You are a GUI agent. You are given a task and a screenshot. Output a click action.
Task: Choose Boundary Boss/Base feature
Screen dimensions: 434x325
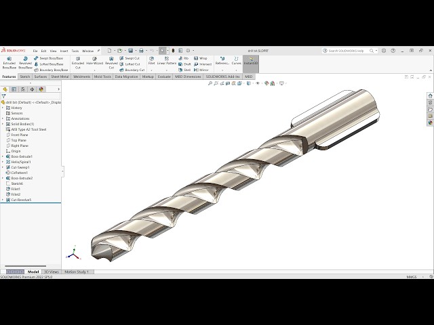51,70
